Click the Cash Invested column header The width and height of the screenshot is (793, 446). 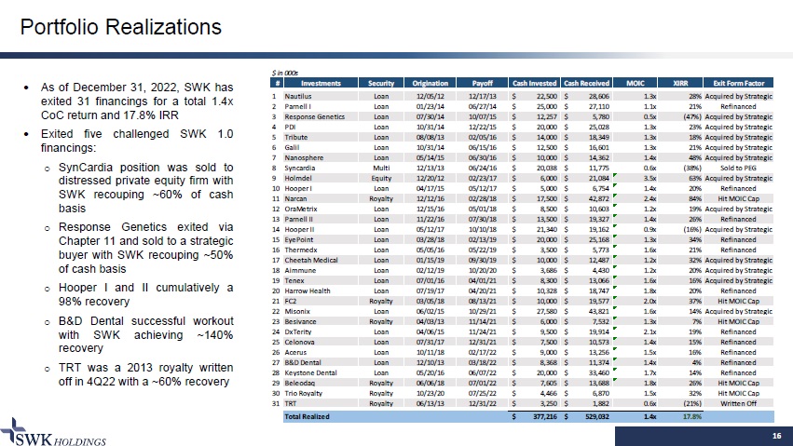coord(536,83)
